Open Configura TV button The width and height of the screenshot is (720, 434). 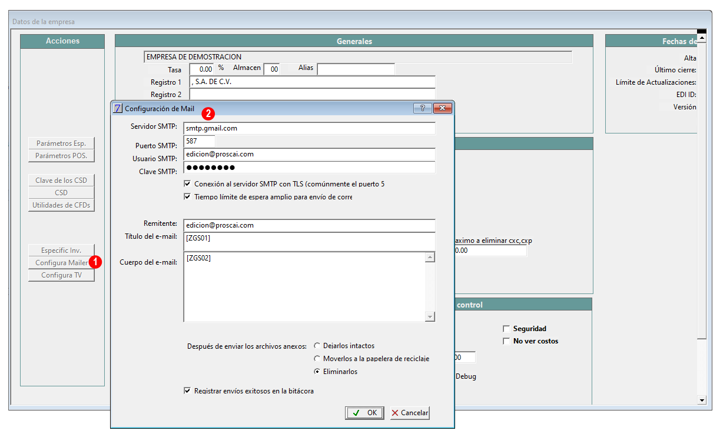point(61,275)
